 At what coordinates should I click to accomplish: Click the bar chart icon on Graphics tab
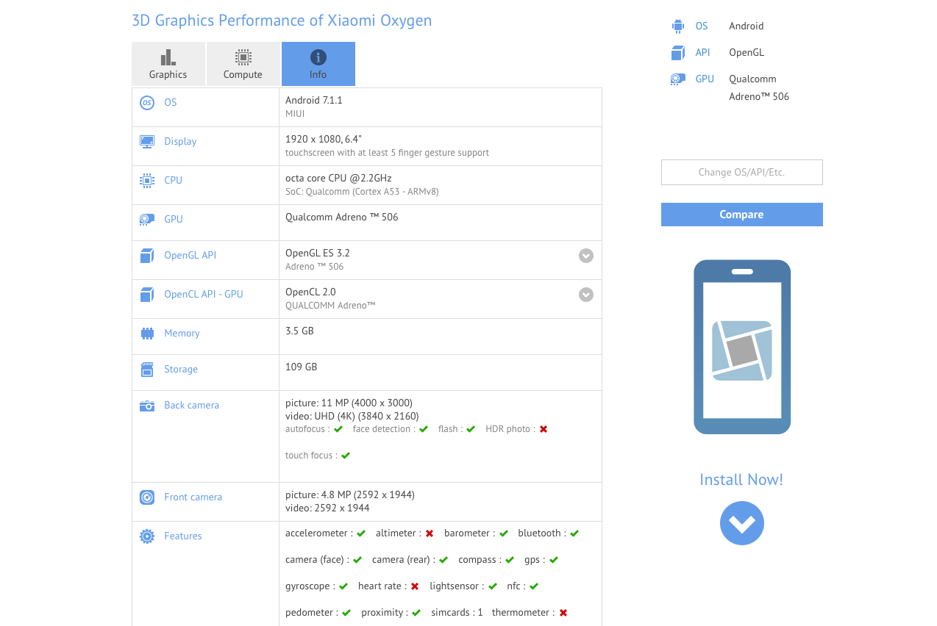168,57
